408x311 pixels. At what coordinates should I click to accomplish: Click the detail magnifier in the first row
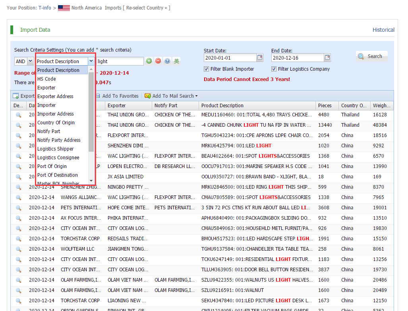(x=18, y=115)
